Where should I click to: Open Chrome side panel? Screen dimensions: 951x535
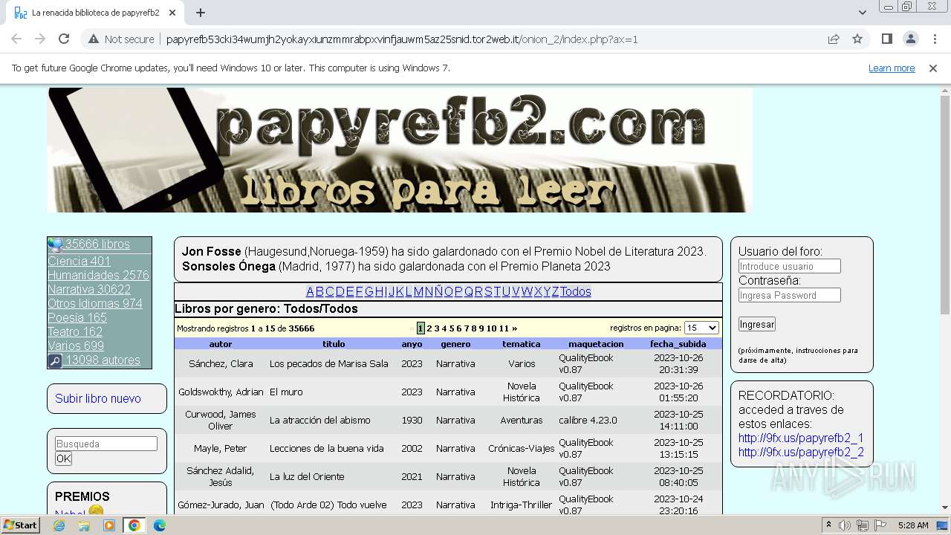pyautogui.click(x=886, y=39)
